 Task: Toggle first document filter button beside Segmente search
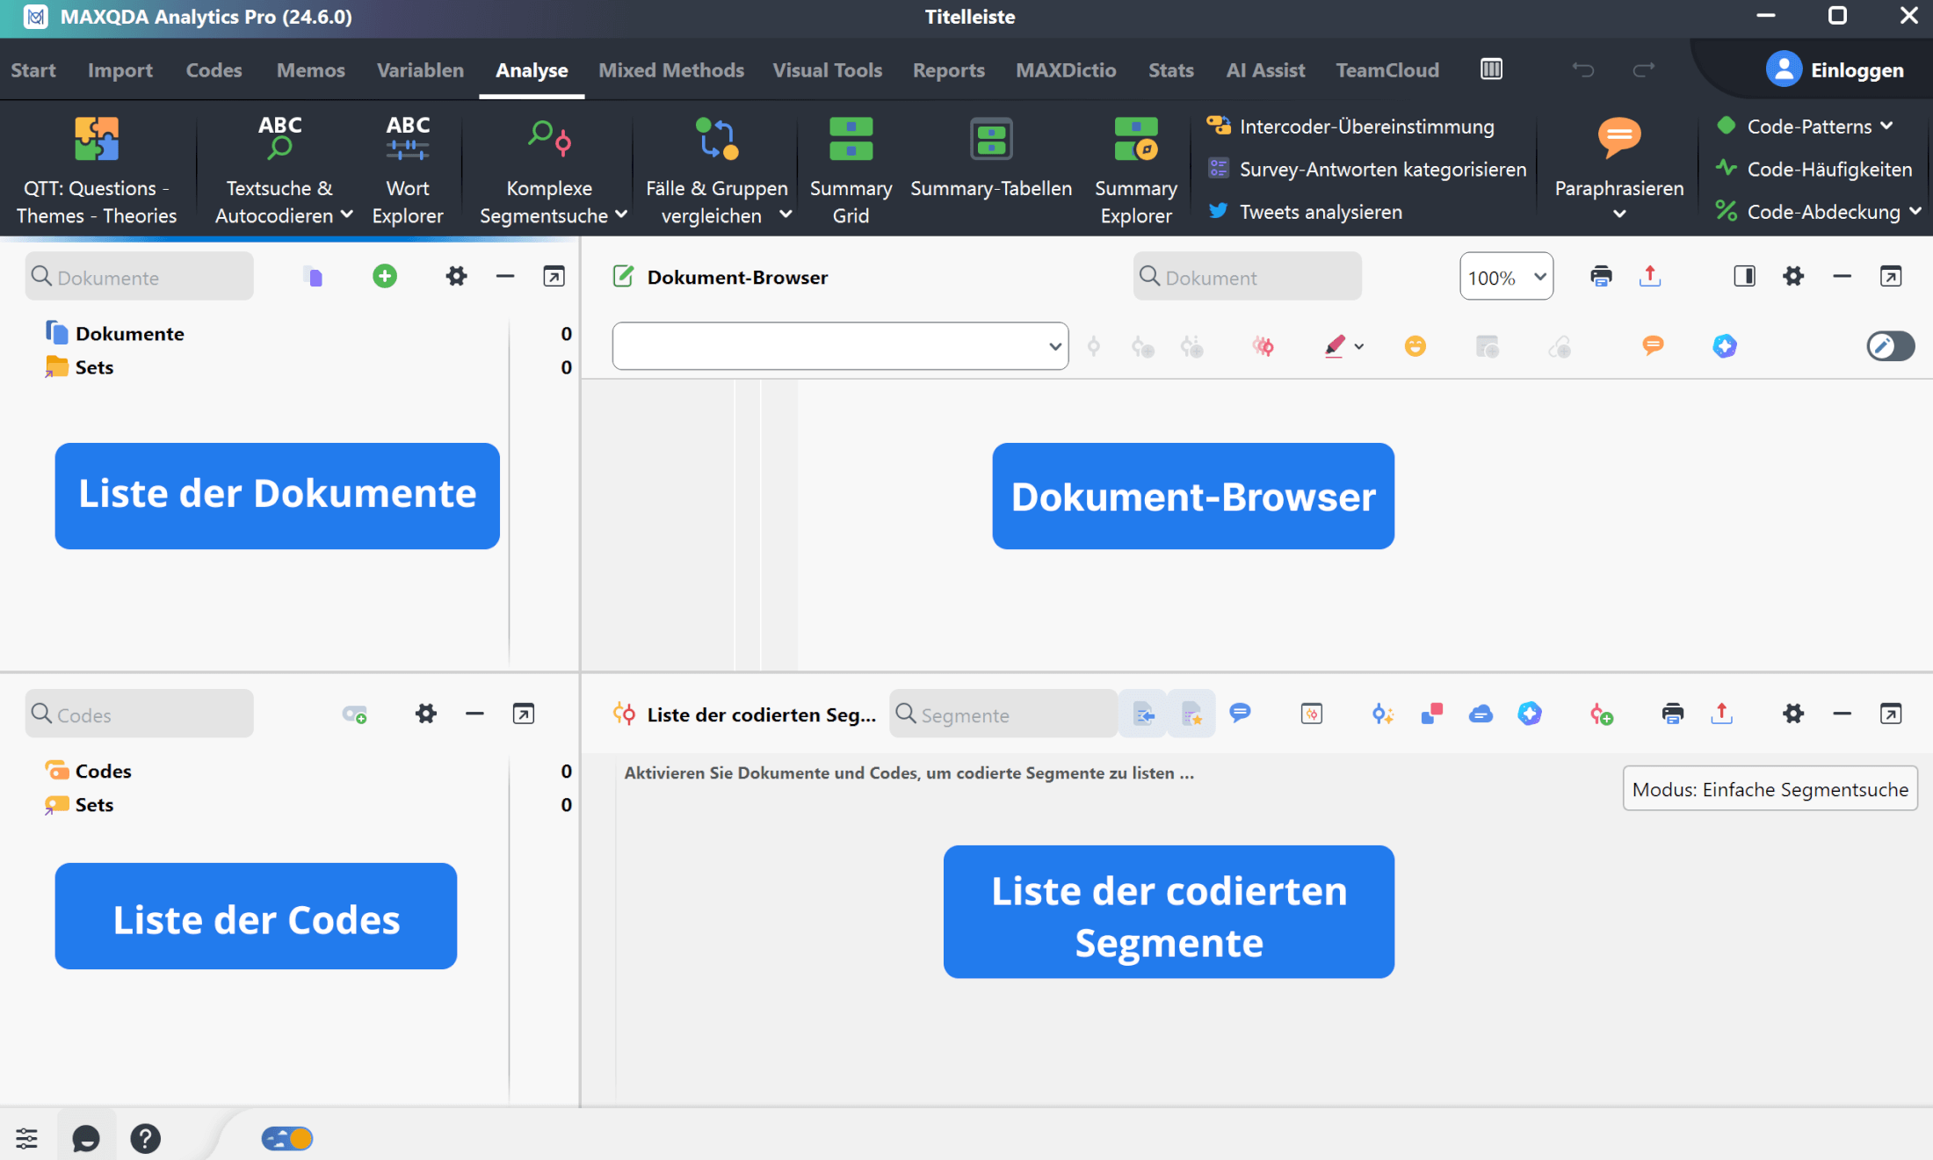click(1143, 714)
